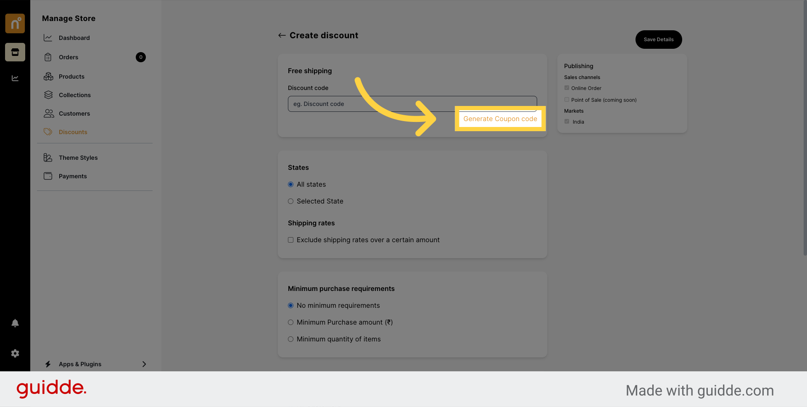Select No minimum requirements option
This screenshot has height=407, width=807.
[x=290, y=306]
